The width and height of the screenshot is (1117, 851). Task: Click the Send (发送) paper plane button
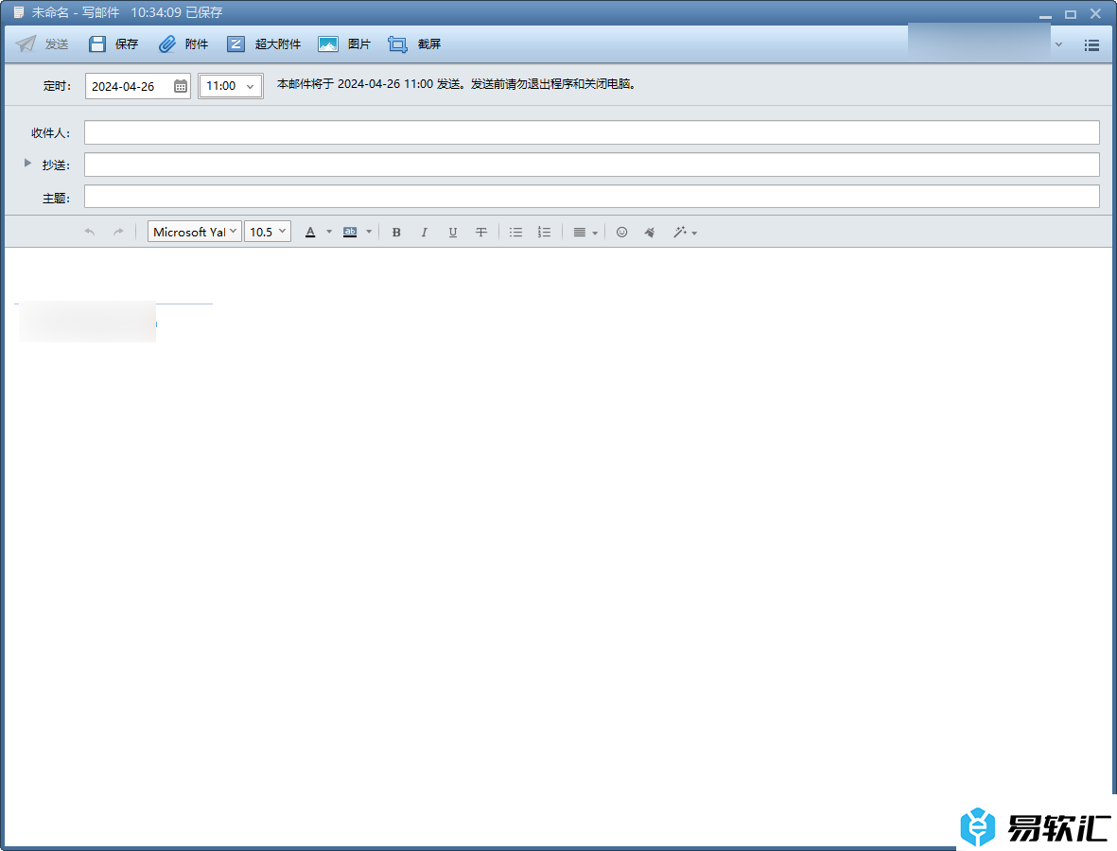point(42,44)
